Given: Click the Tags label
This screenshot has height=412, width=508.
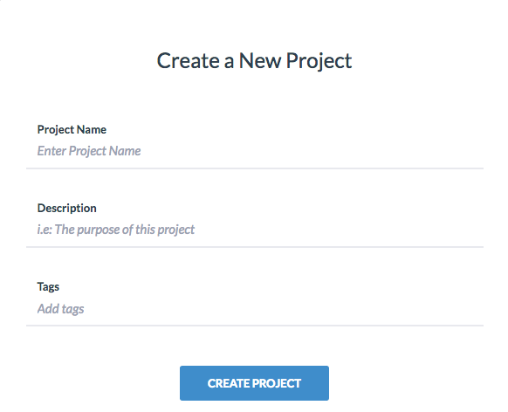Looking at the screenshot, I should coord(48,287).
